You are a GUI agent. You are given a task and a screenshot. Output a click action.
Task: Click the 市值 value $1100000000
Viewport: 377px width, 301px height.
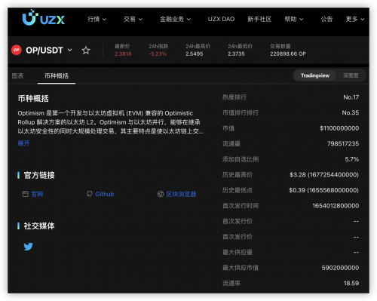(339, 128)
